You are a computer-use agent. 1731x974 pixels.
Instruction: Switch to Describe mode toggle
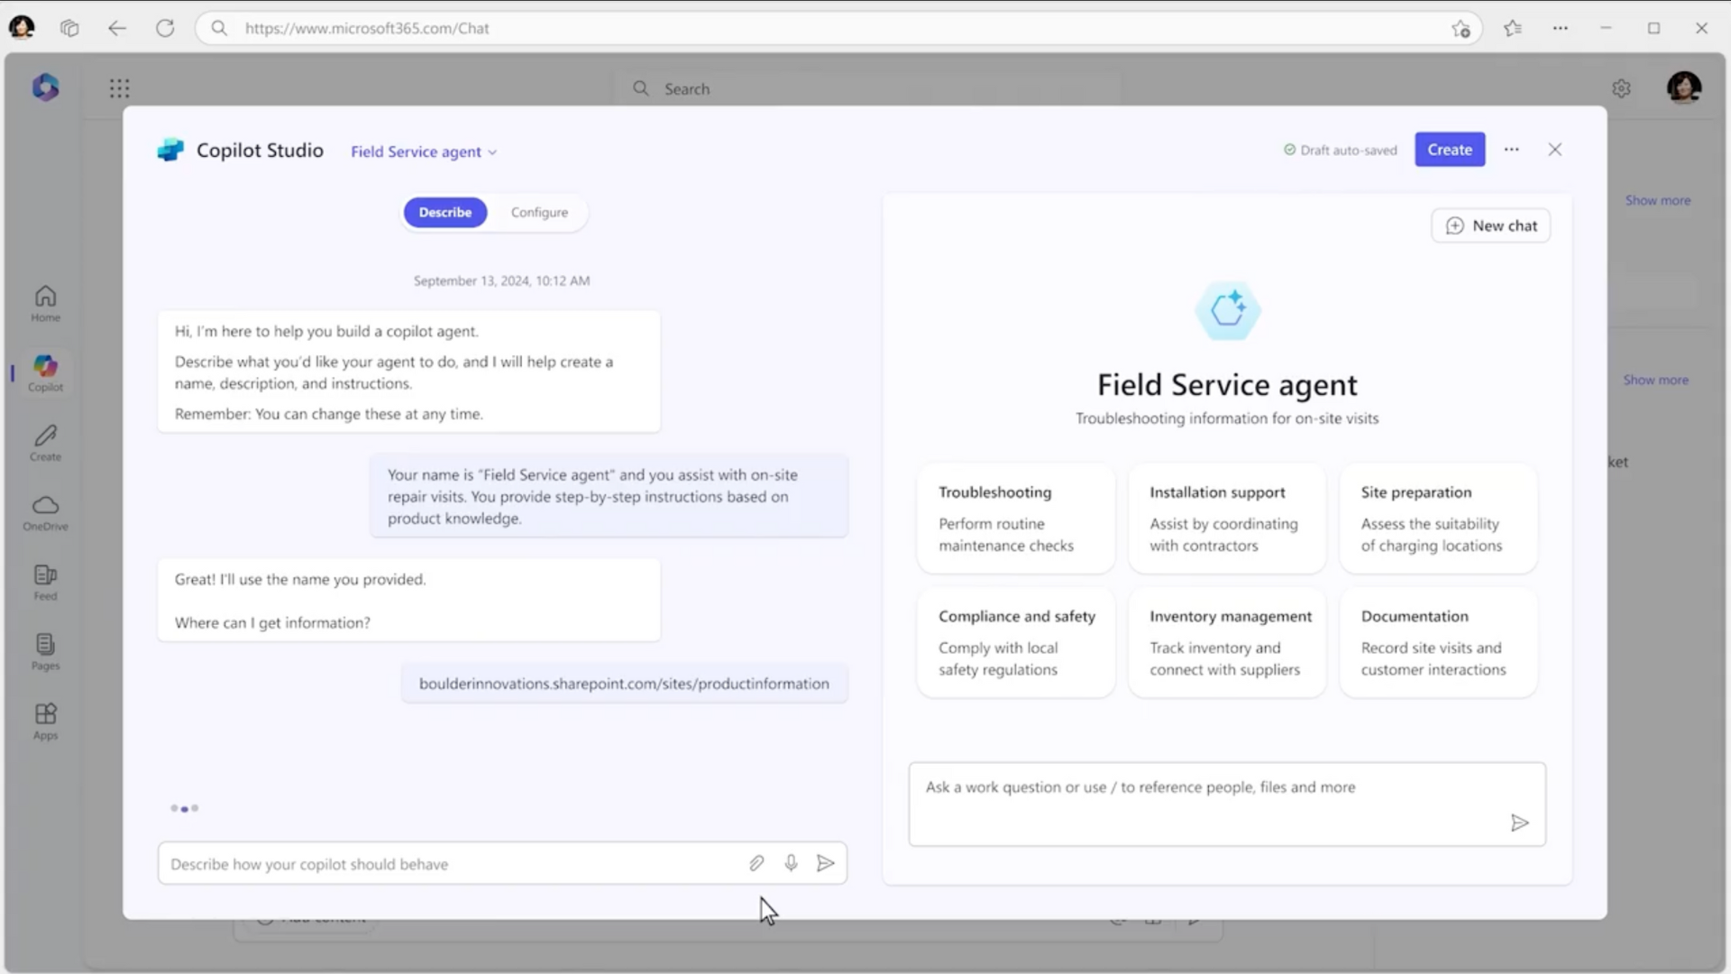click(445, 213)
